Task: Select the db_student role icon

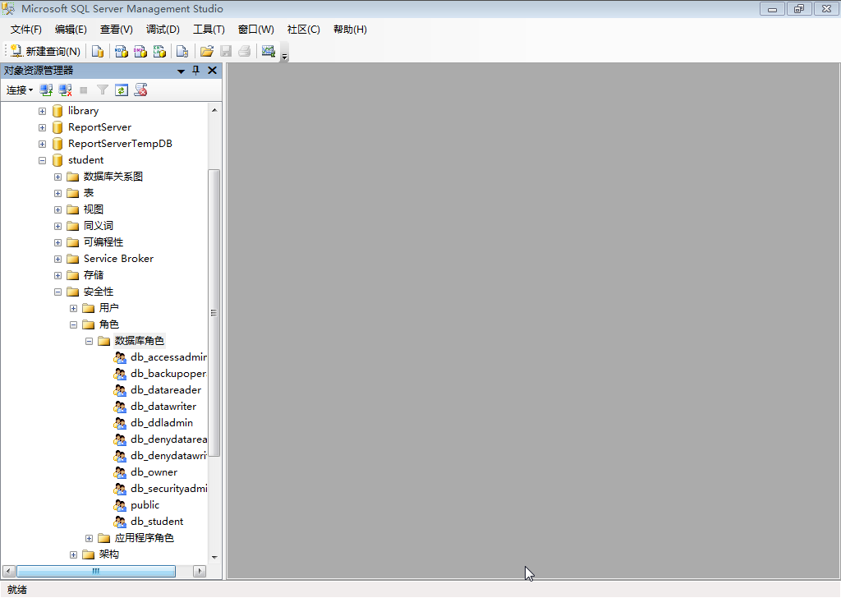Action: 120,522
